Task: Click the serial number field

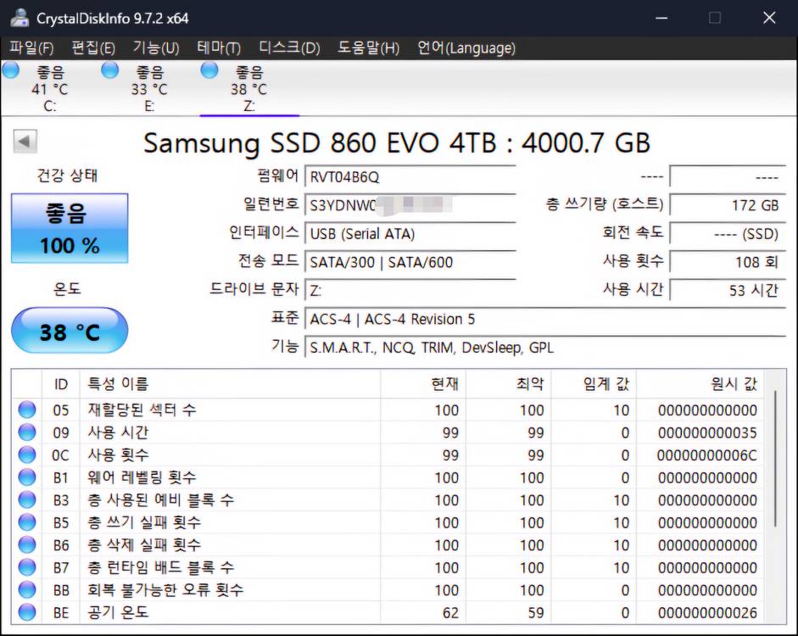Action: point(410,205)
